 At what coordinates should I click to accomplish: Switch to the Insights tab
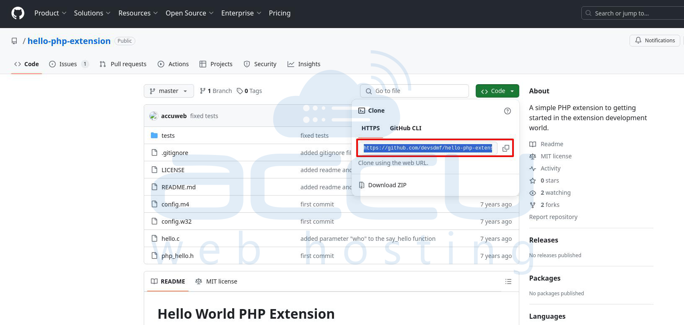pyautogui.click(x=304, y=64)
